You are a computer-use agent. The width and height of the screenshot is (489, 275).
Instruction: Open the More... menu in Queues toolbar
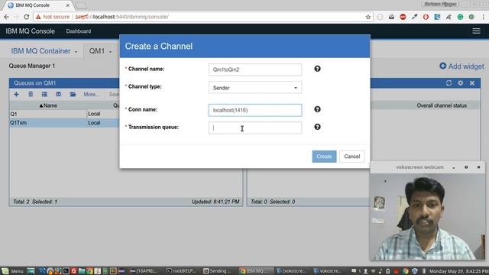91,94
